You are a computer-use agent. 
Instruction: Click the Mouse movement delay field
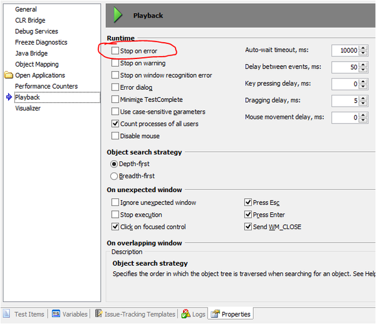click(x=345, y=117)
